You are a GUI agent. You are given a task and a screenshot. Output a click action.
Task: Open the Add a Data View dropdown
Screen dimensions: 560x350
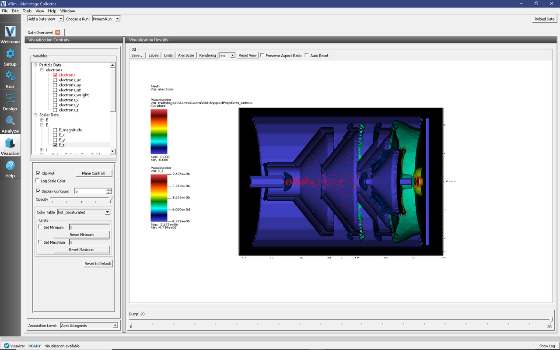click(x=45, y=19)
